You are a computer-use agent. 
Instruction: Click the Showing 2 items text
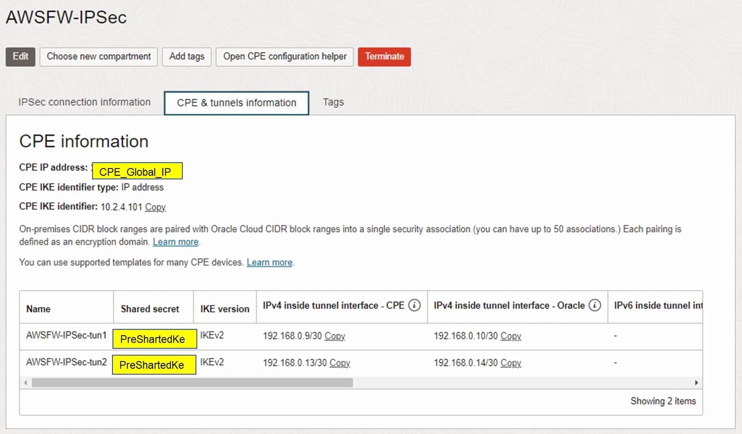pyautogui.click(x=663, y=401)
